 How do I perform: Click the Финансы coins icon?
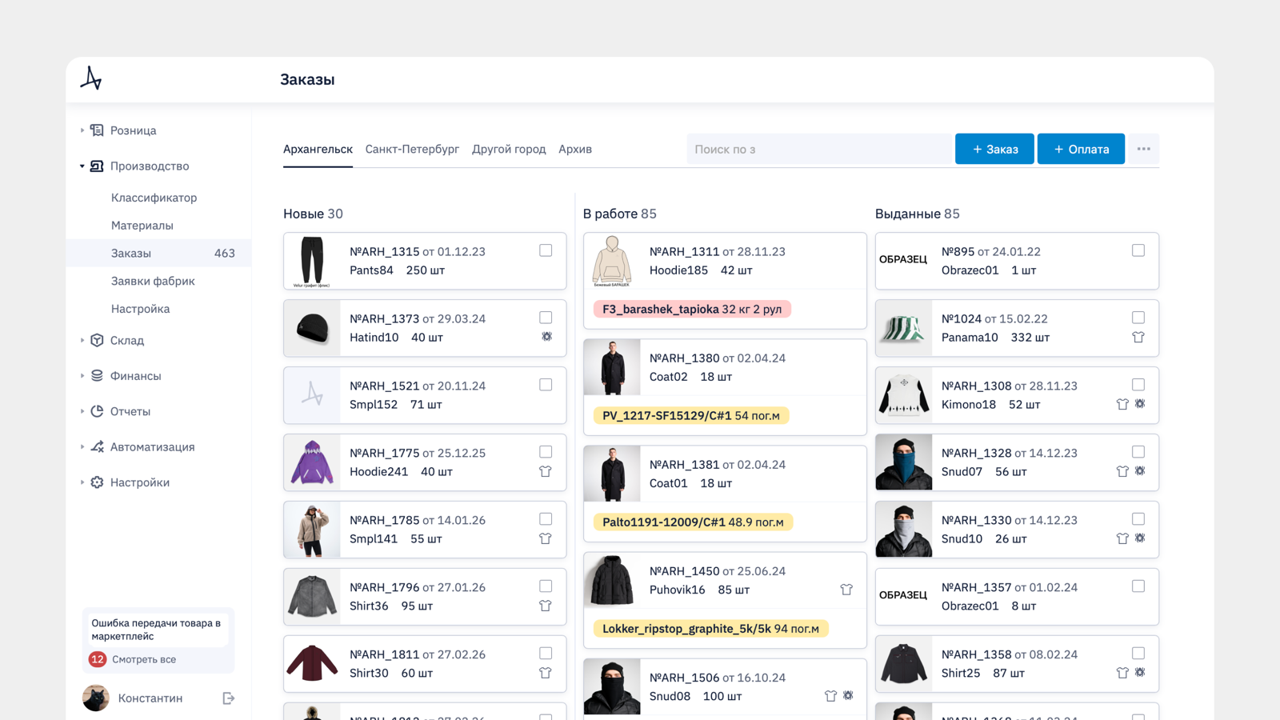click(x=97, y=376)
